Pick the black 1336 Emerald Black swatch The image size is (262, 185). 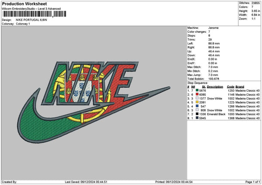click(197, 114)
